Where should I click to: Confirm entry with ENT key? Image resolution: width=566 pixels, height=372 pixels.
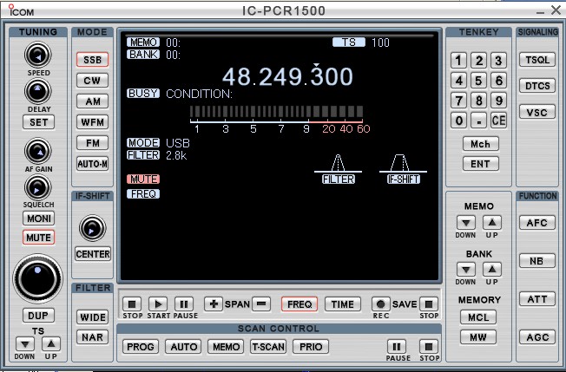480,164
